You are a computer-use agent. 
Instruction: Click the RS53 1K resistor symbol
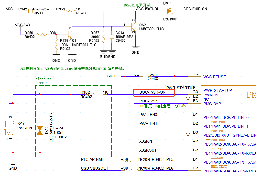pos(70,11)
